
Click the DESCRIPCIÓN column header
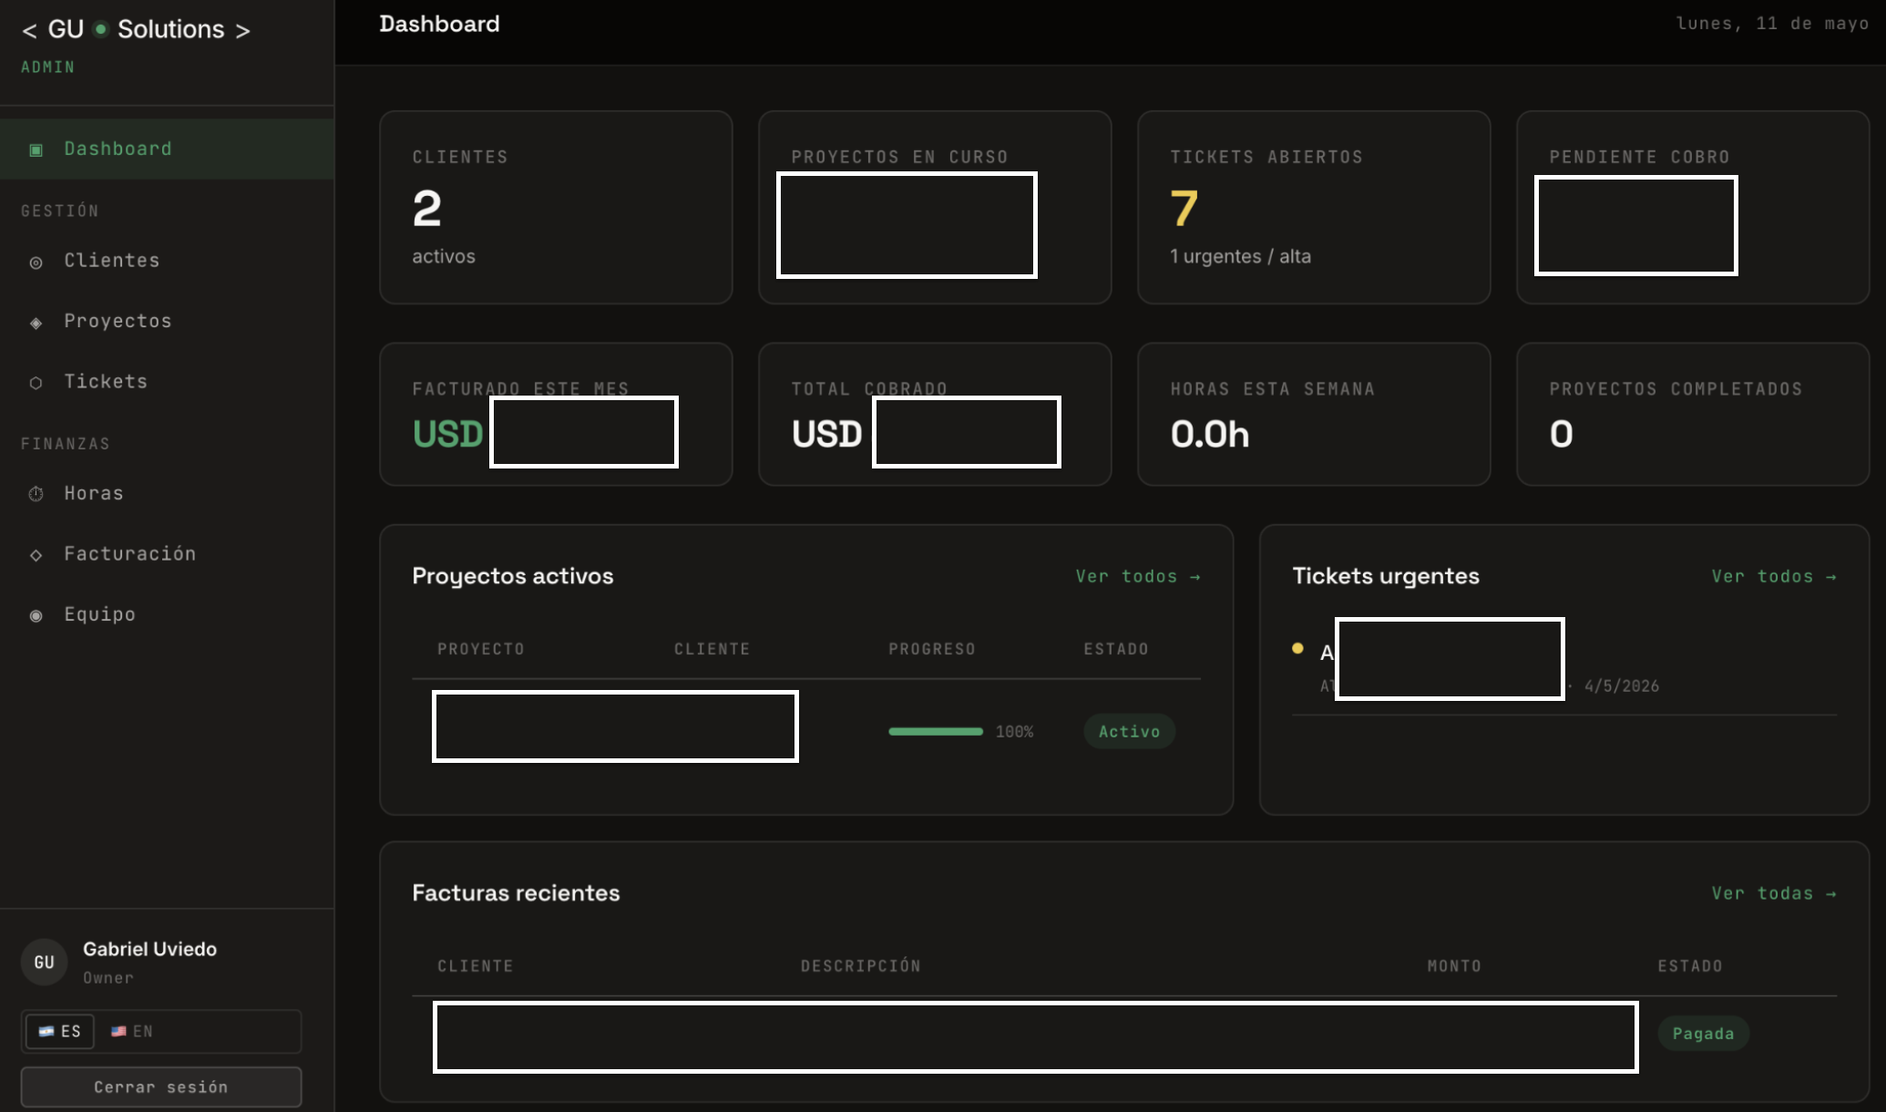pyautogui.click(x=861, y=966)
